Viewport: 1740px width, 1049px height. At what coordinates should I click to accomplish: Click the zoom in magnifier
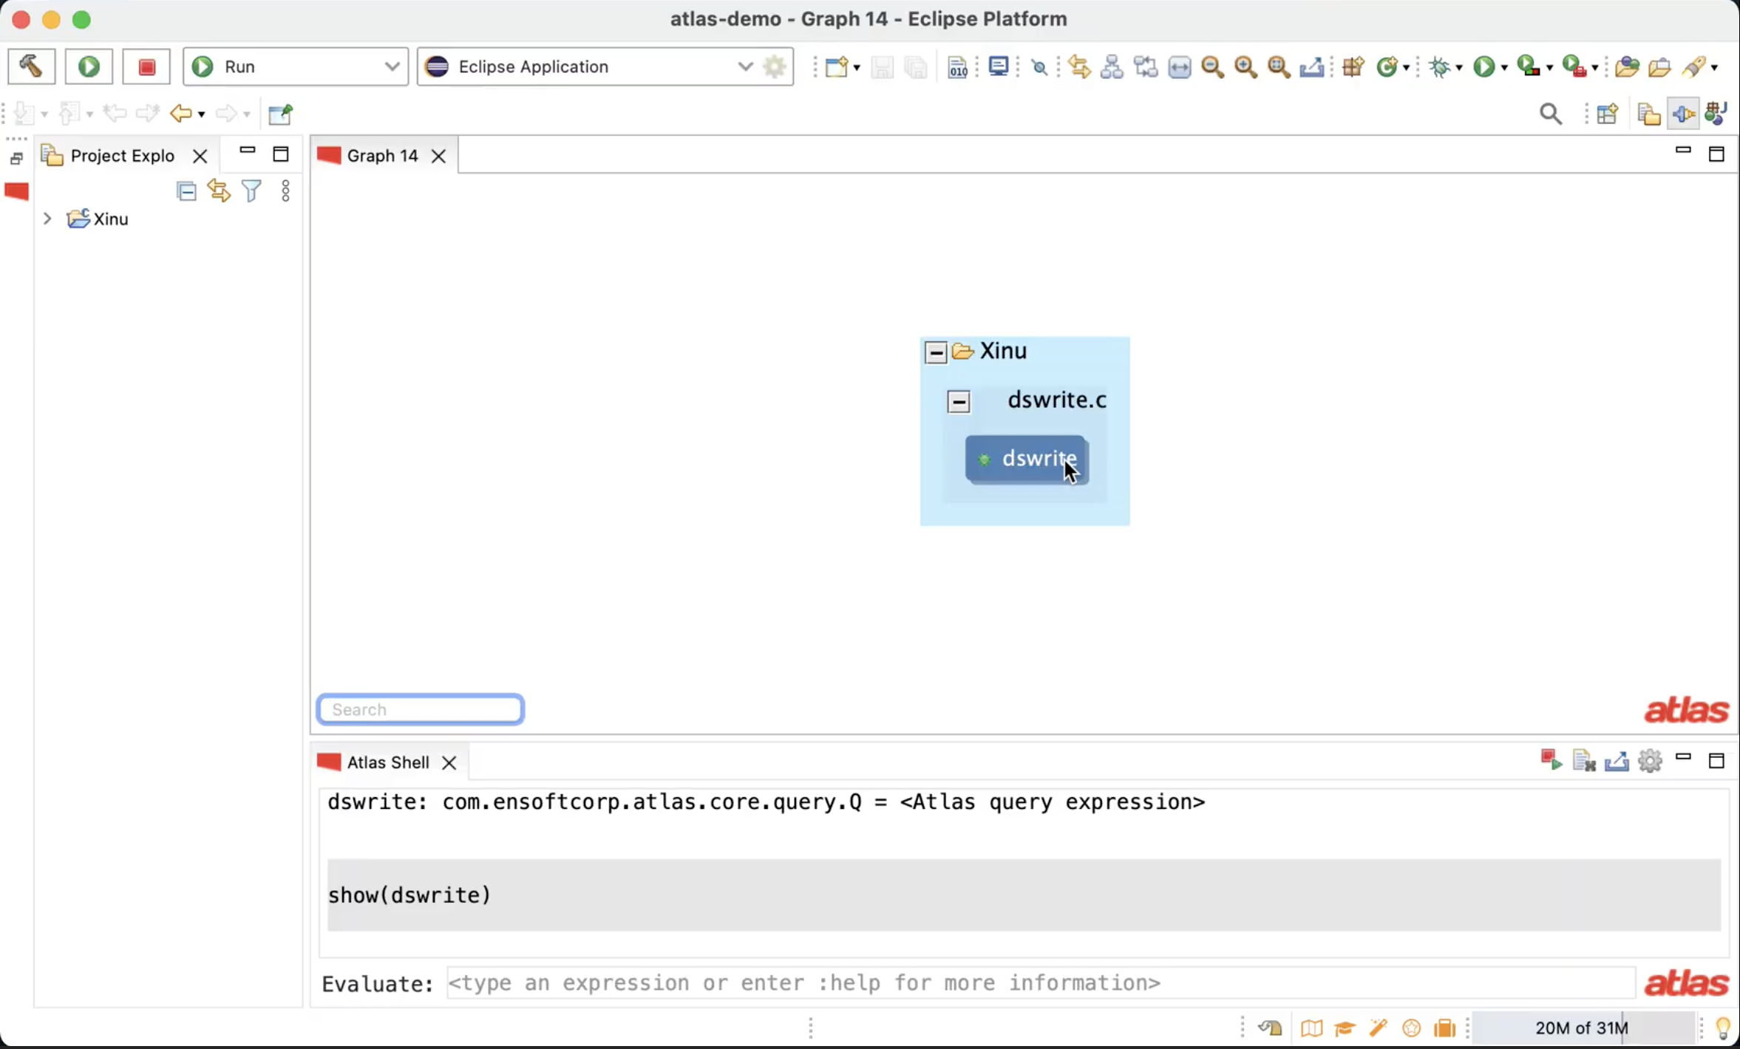(1245, 67)
